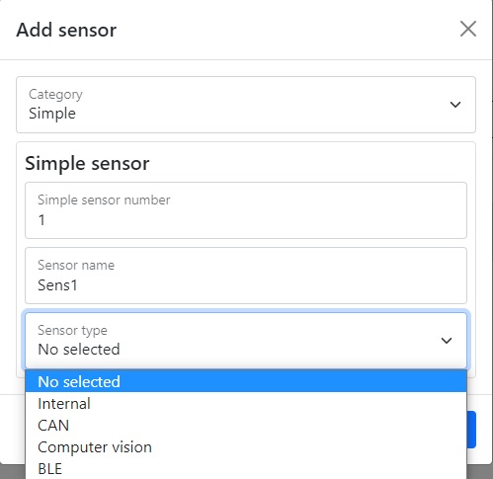Viewport: 493px width, 479px height.
Task: Click the Simple sensor section heading
Action: pyautogui.click(x=87, y=163)
